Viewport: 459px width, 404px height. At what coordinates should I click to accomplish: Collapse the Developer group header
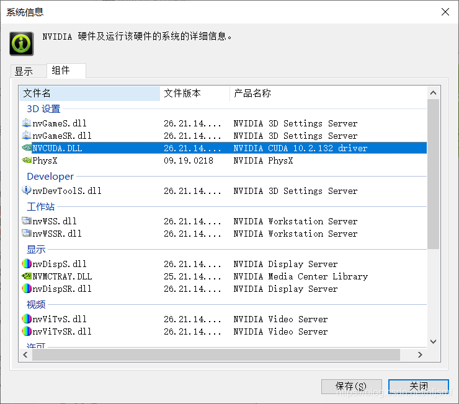tap(50, 177)
